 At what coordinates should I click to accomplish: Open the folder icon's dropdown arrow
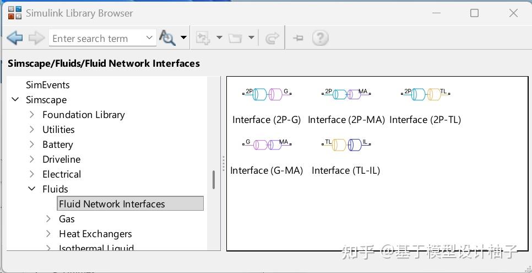coord(251,38)
